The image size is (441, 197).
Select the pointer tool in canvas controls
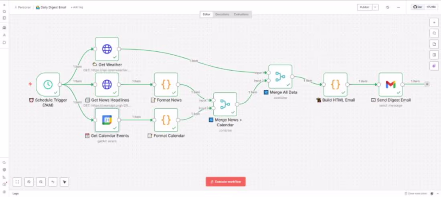65,182
